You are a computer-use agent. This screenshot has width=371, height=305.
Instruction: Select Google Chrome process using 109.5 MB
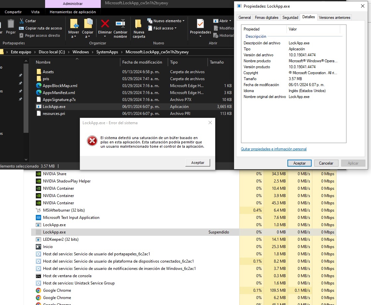tap(184, 290)
